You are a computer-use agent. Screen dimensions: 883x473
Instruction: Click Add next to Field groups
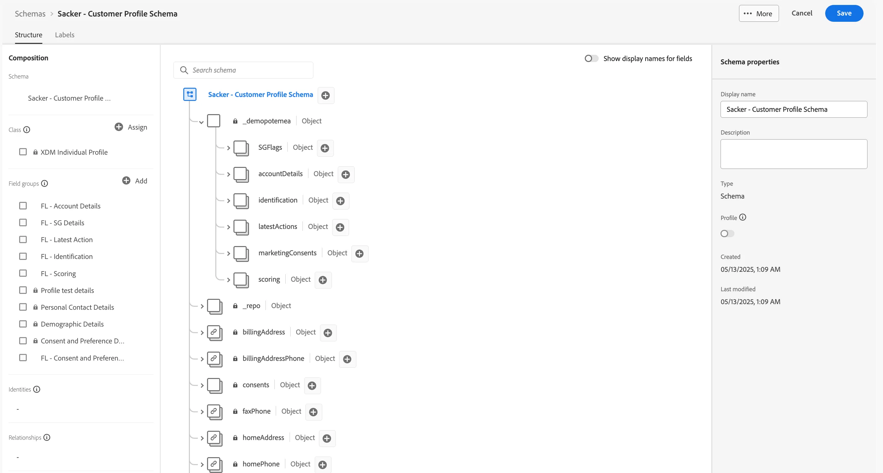(135, 181)
